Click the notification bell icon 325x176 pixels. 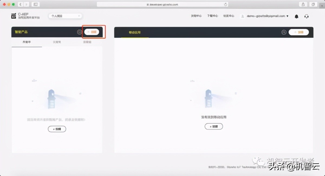[x=296, y=16]
